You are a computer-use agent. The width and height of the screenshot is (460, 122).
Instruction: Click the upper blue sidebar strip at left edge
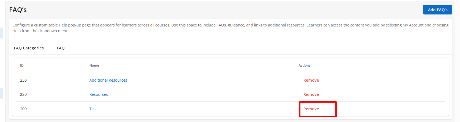pos(1,33)
